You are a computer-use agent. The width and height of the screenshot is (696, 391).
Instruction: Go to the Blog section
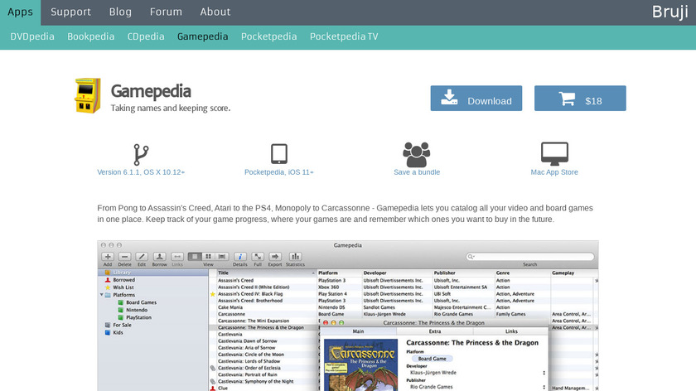pyautogui.click(x=120, y=12)
